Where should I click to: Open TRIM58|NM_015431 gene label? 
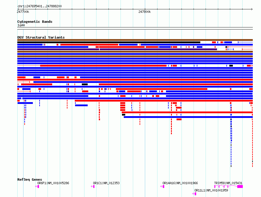[228, 183]
